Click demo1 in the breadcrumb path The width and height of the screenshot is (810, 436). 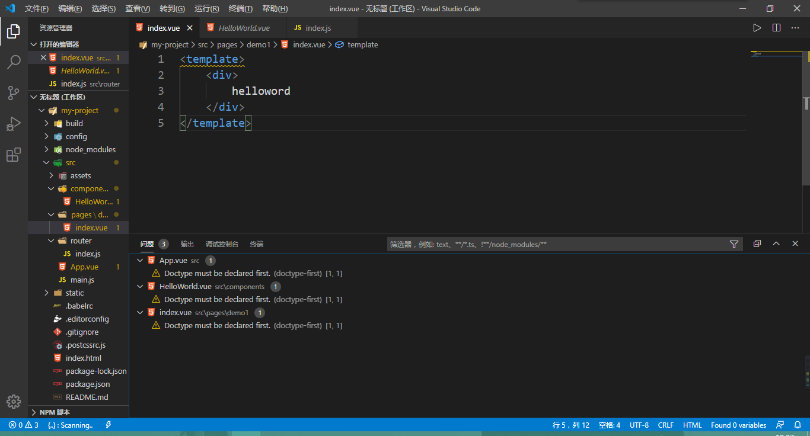point(259,44)
